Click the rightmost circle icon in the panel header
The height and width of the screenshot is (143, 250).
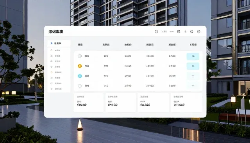pos(199,31)
